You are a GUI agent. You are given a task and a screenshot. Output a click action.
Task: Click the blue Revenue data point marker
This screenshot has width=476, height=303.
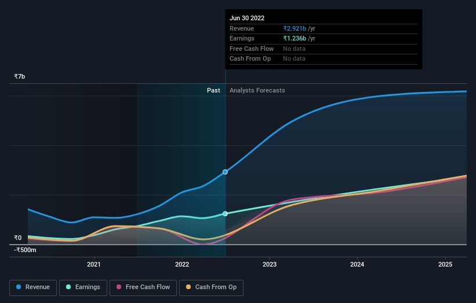(225, 172)
